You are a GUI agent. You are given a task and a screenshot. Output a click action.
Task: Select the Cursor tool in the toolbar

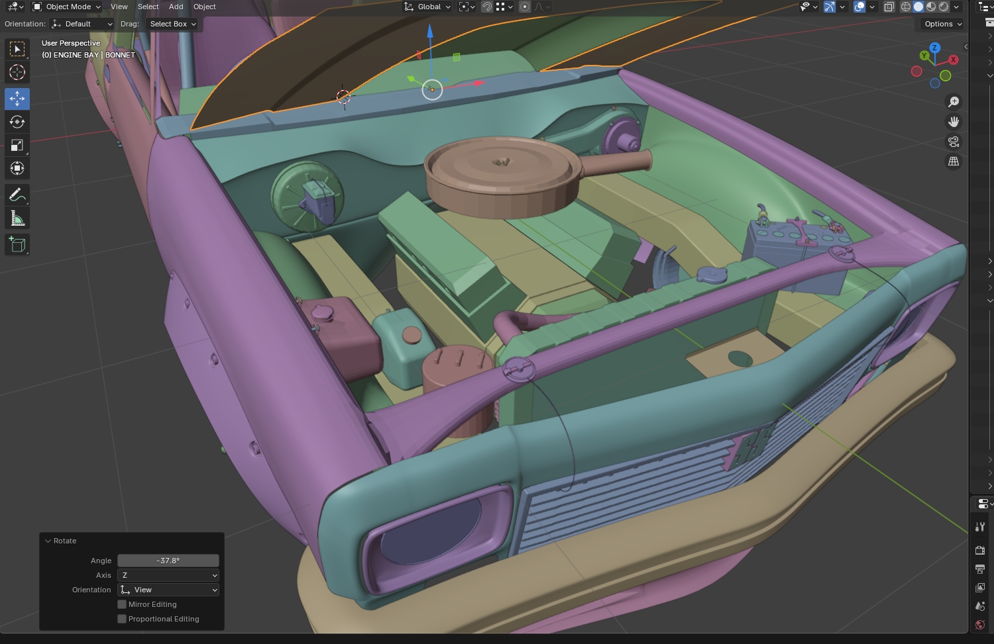point(17,73)
